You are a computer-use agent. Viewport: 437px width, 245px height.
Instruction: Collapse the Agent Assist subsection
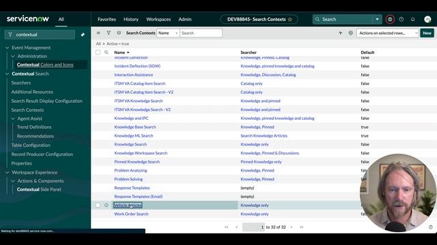pos(13,118)
